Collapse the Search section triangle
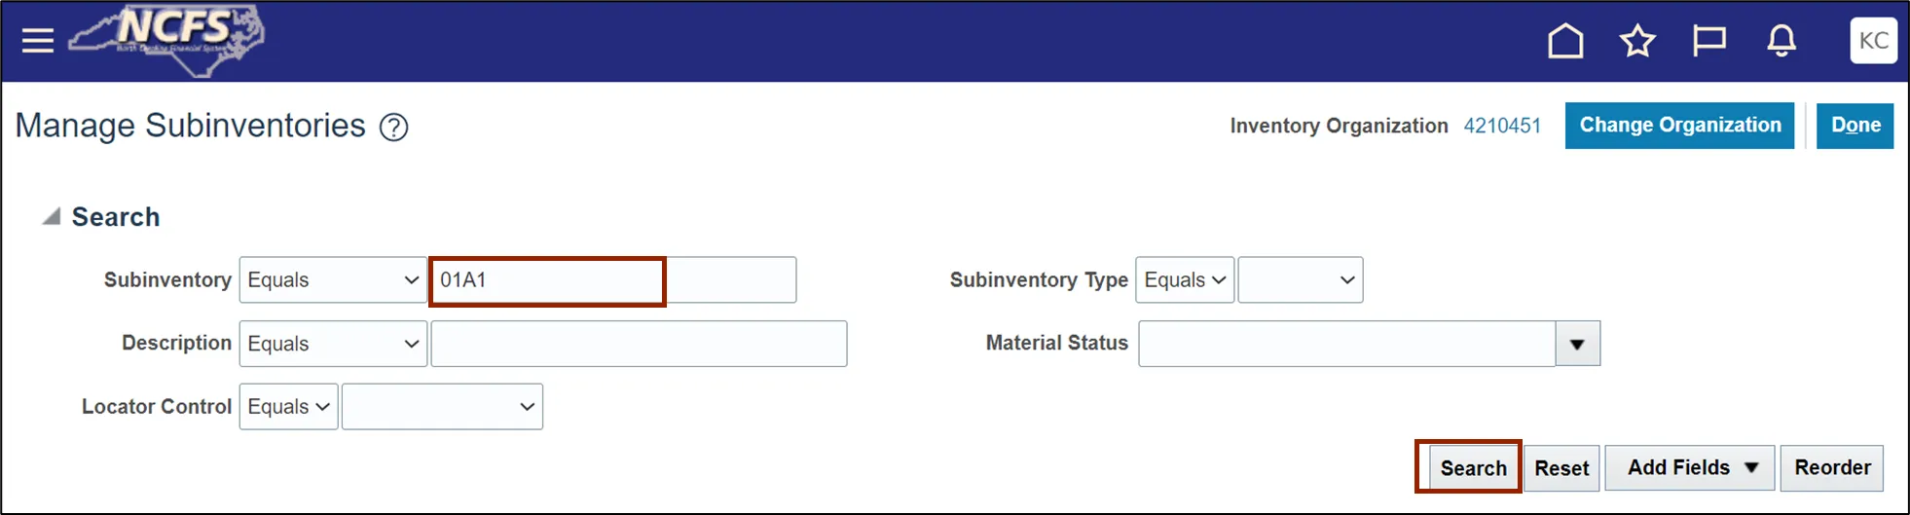The width and height of the screenshot is (1910, 515). pyautogui.click(x=52, y=216)
